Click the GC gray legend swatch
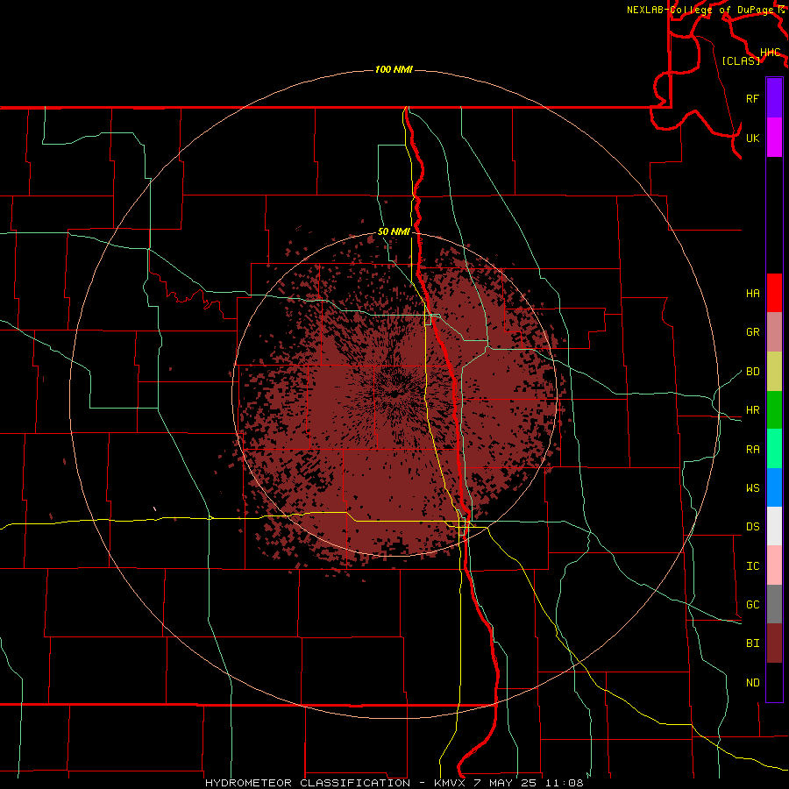The width and height of the screenshot is (789, 789). (x=774, y=604)
